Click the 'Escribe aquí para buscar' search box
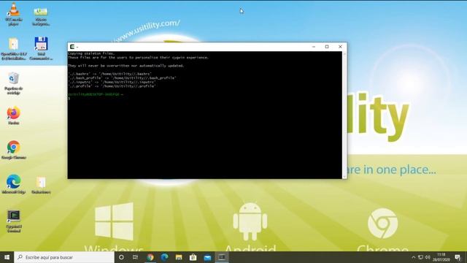The height and width of the screenshot is (263, 467). [64, 257]
